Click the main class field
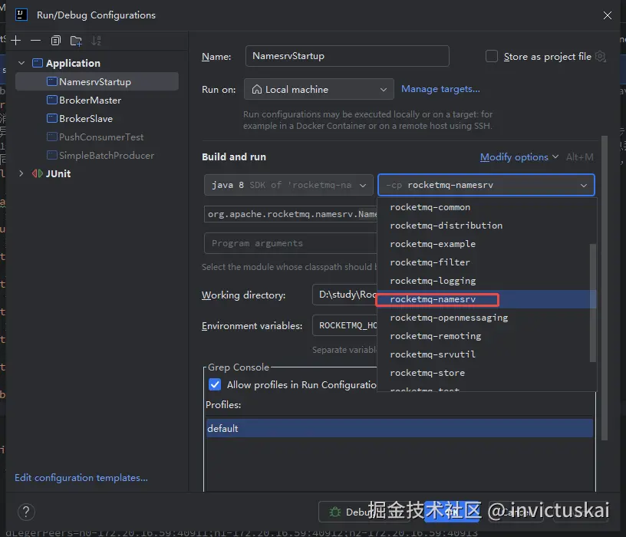The image size is (626, 537). 291,214
